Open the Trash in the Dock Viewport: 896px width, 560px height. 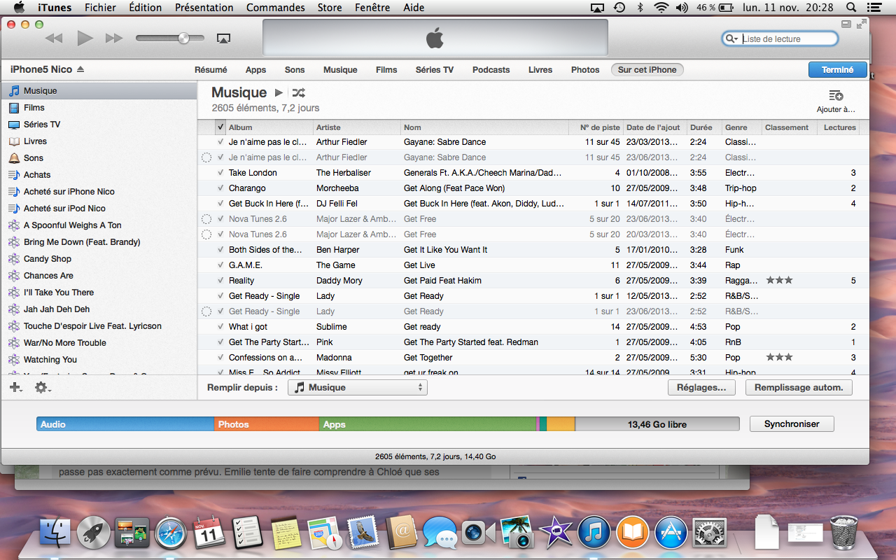click(x=843, y=533)
